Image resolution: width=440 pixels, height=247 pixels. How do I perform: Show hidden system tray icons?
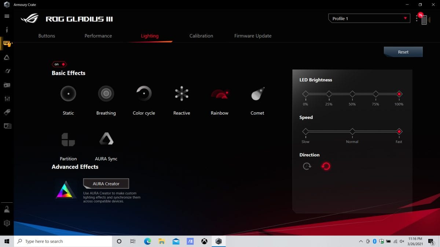pyautogui.click(x=361, y=242)
